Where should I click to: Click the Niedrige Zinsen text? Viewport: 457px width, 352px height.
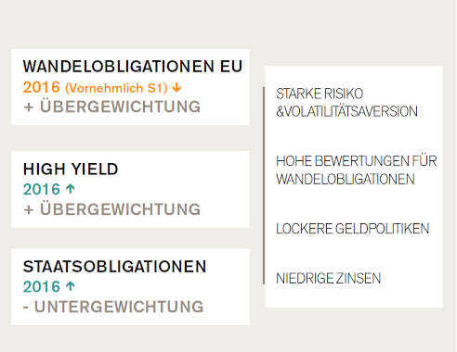point(328,279)
